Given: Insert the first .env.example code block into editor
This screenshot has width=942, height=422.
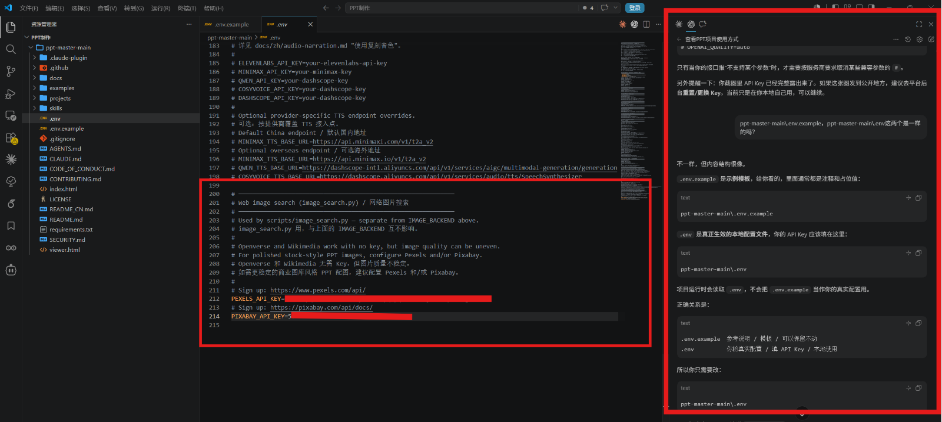Looking at the screenshot, I should (908, 198).
